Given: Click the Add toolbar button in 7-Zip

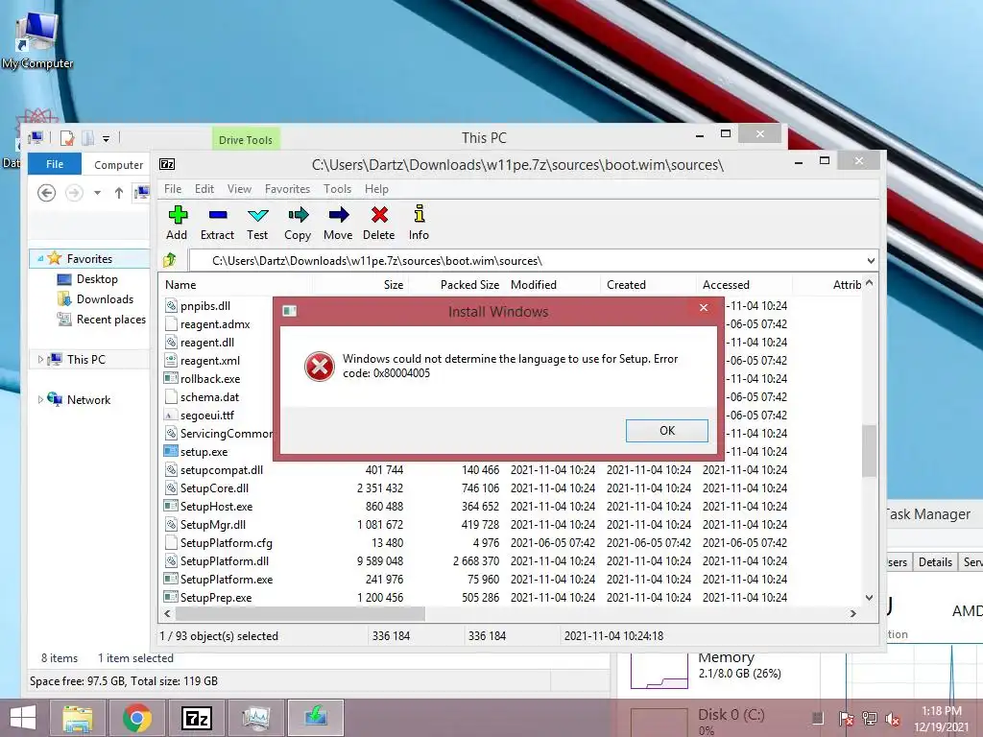Looking at the screenshot, I should [x=177, y=223].
